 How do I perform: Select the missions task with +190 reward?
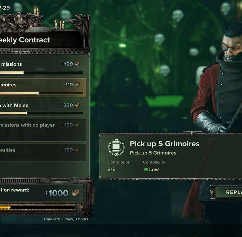point(43,67)
